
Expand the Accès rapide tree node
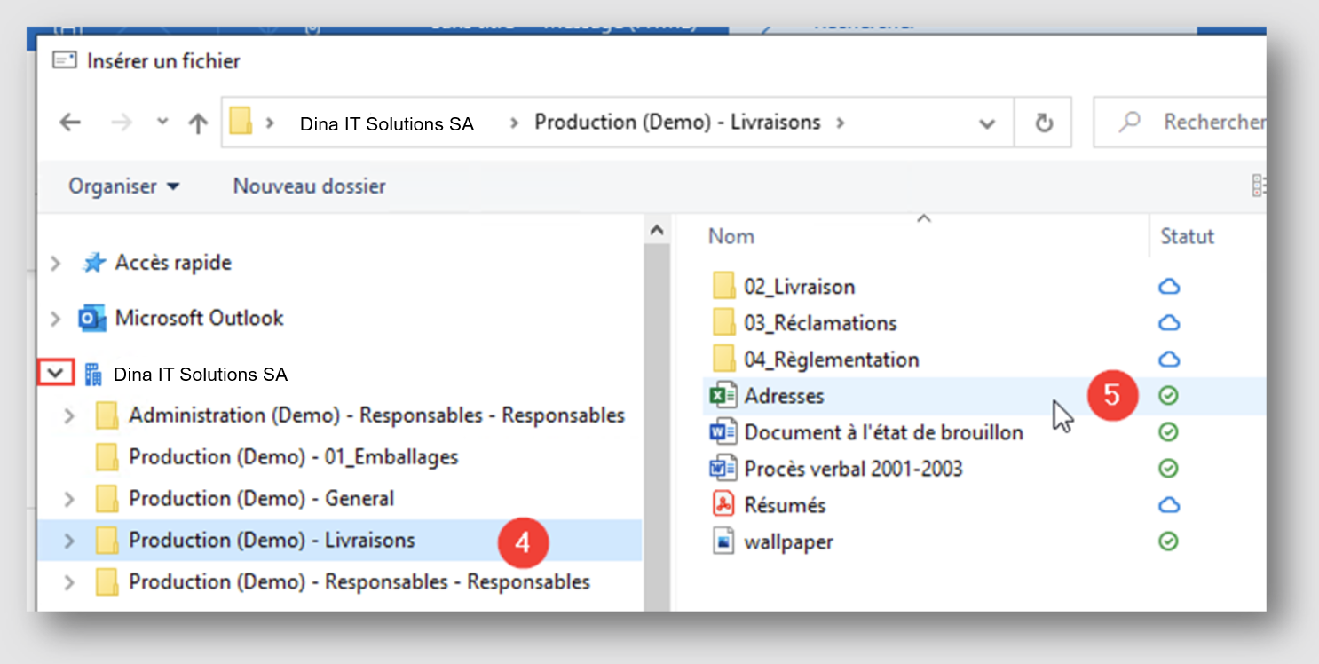pos(56,263)
